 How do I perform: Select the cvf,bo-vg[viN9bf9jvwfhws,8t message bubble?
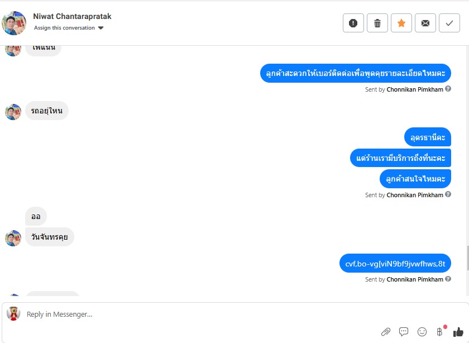click(x=395, y=264)
